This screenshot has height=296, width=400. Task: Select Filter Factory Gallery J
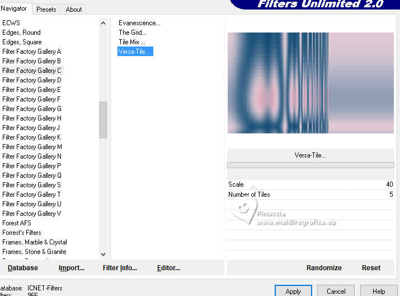pyautogui.click(x=31, y=128)
